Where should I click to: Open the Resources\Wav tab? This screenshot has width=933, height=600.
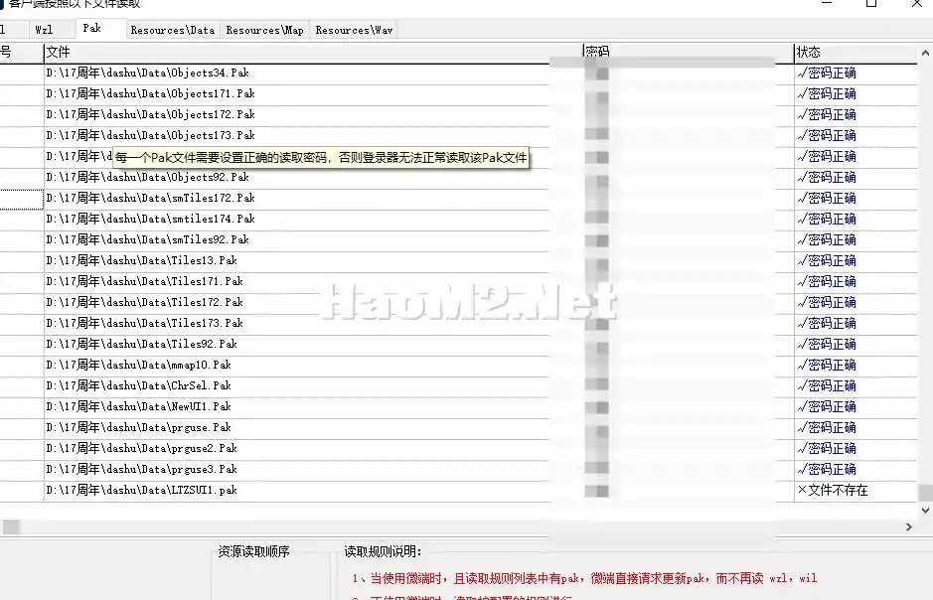click(354, 31)
